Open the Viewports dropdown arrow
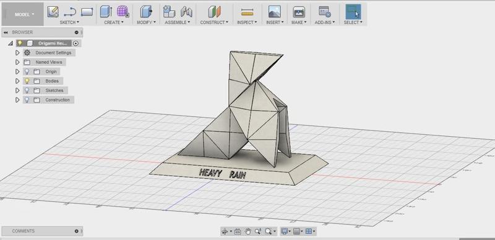Viewport: 495px width, 240px height. click(314, 232)
